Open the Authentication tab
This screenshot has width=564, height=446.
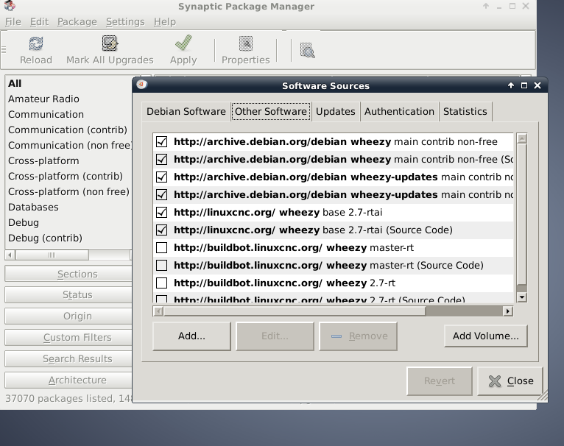coord(399,112)
